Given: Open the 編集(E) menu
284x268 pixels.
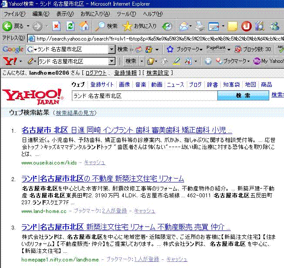Looking at the screenshot, I should click(x=41, y=14).
